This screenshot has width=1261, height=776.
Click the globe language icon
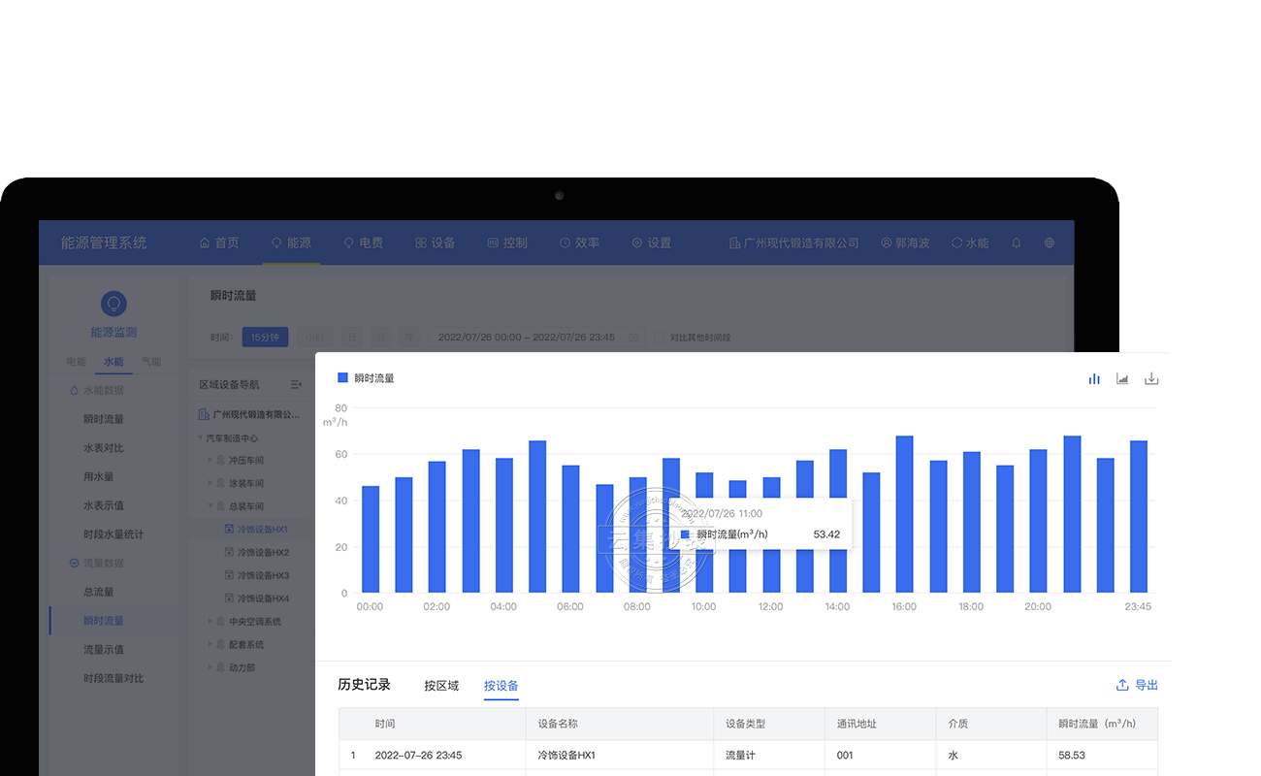[1050, 243]
